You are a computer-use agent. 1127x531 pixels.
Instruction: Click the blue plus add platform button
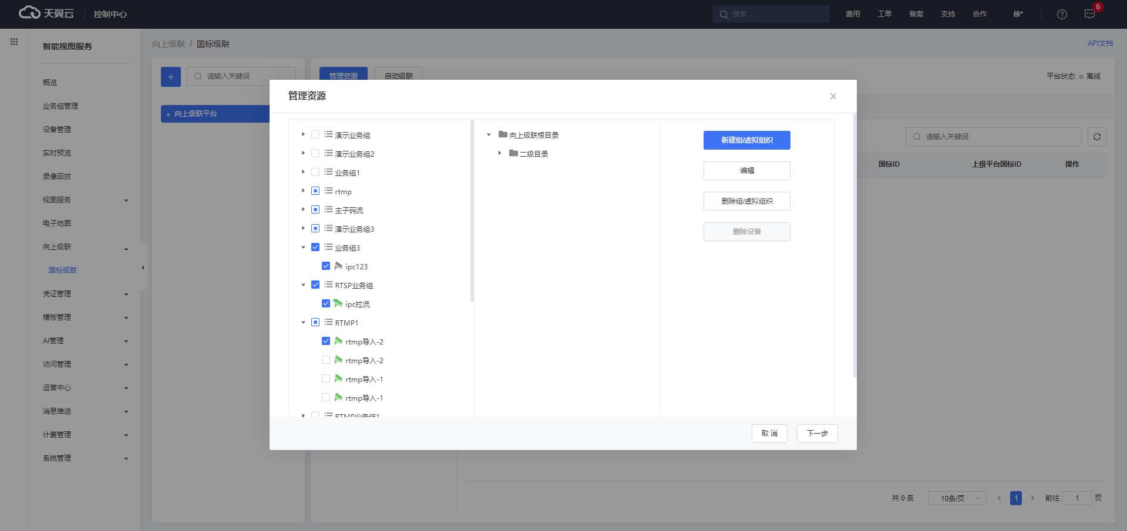pyautogui.click(x=171, y=76)
